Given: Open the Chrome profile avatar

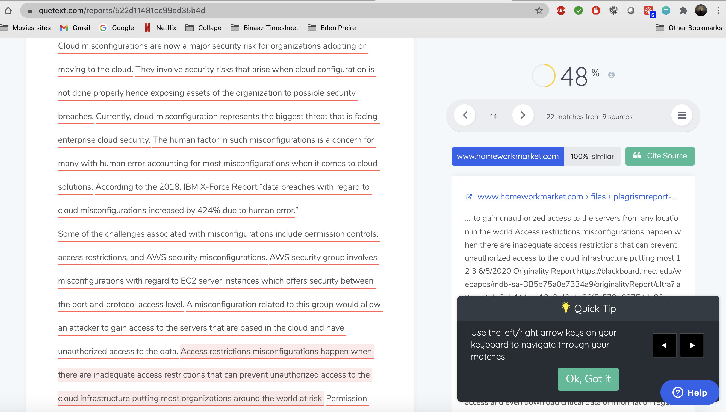Looking at the screenshot, I should click(x=701, y=10).
